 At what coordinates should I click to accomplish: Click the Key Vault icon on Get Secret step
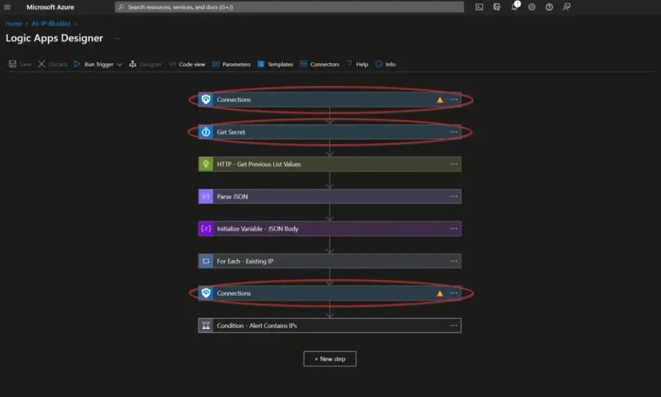click(206, 131)
